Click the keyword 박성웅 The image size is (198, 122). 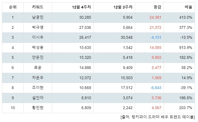[38, 48]
